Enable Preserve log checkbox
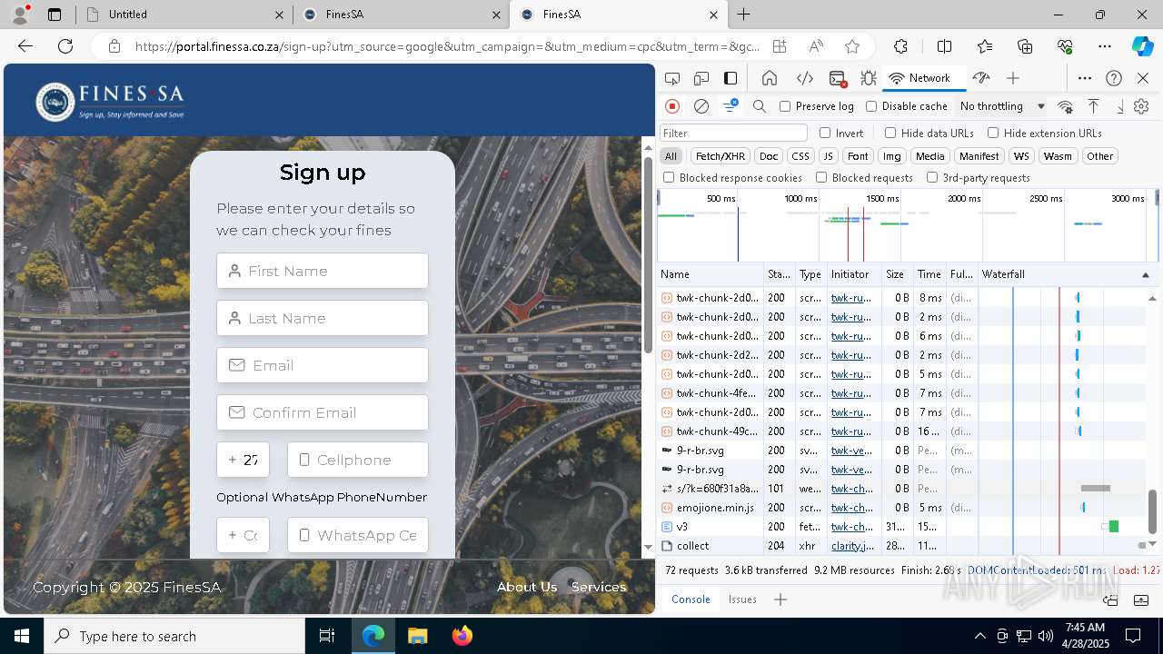 point(785,106)
